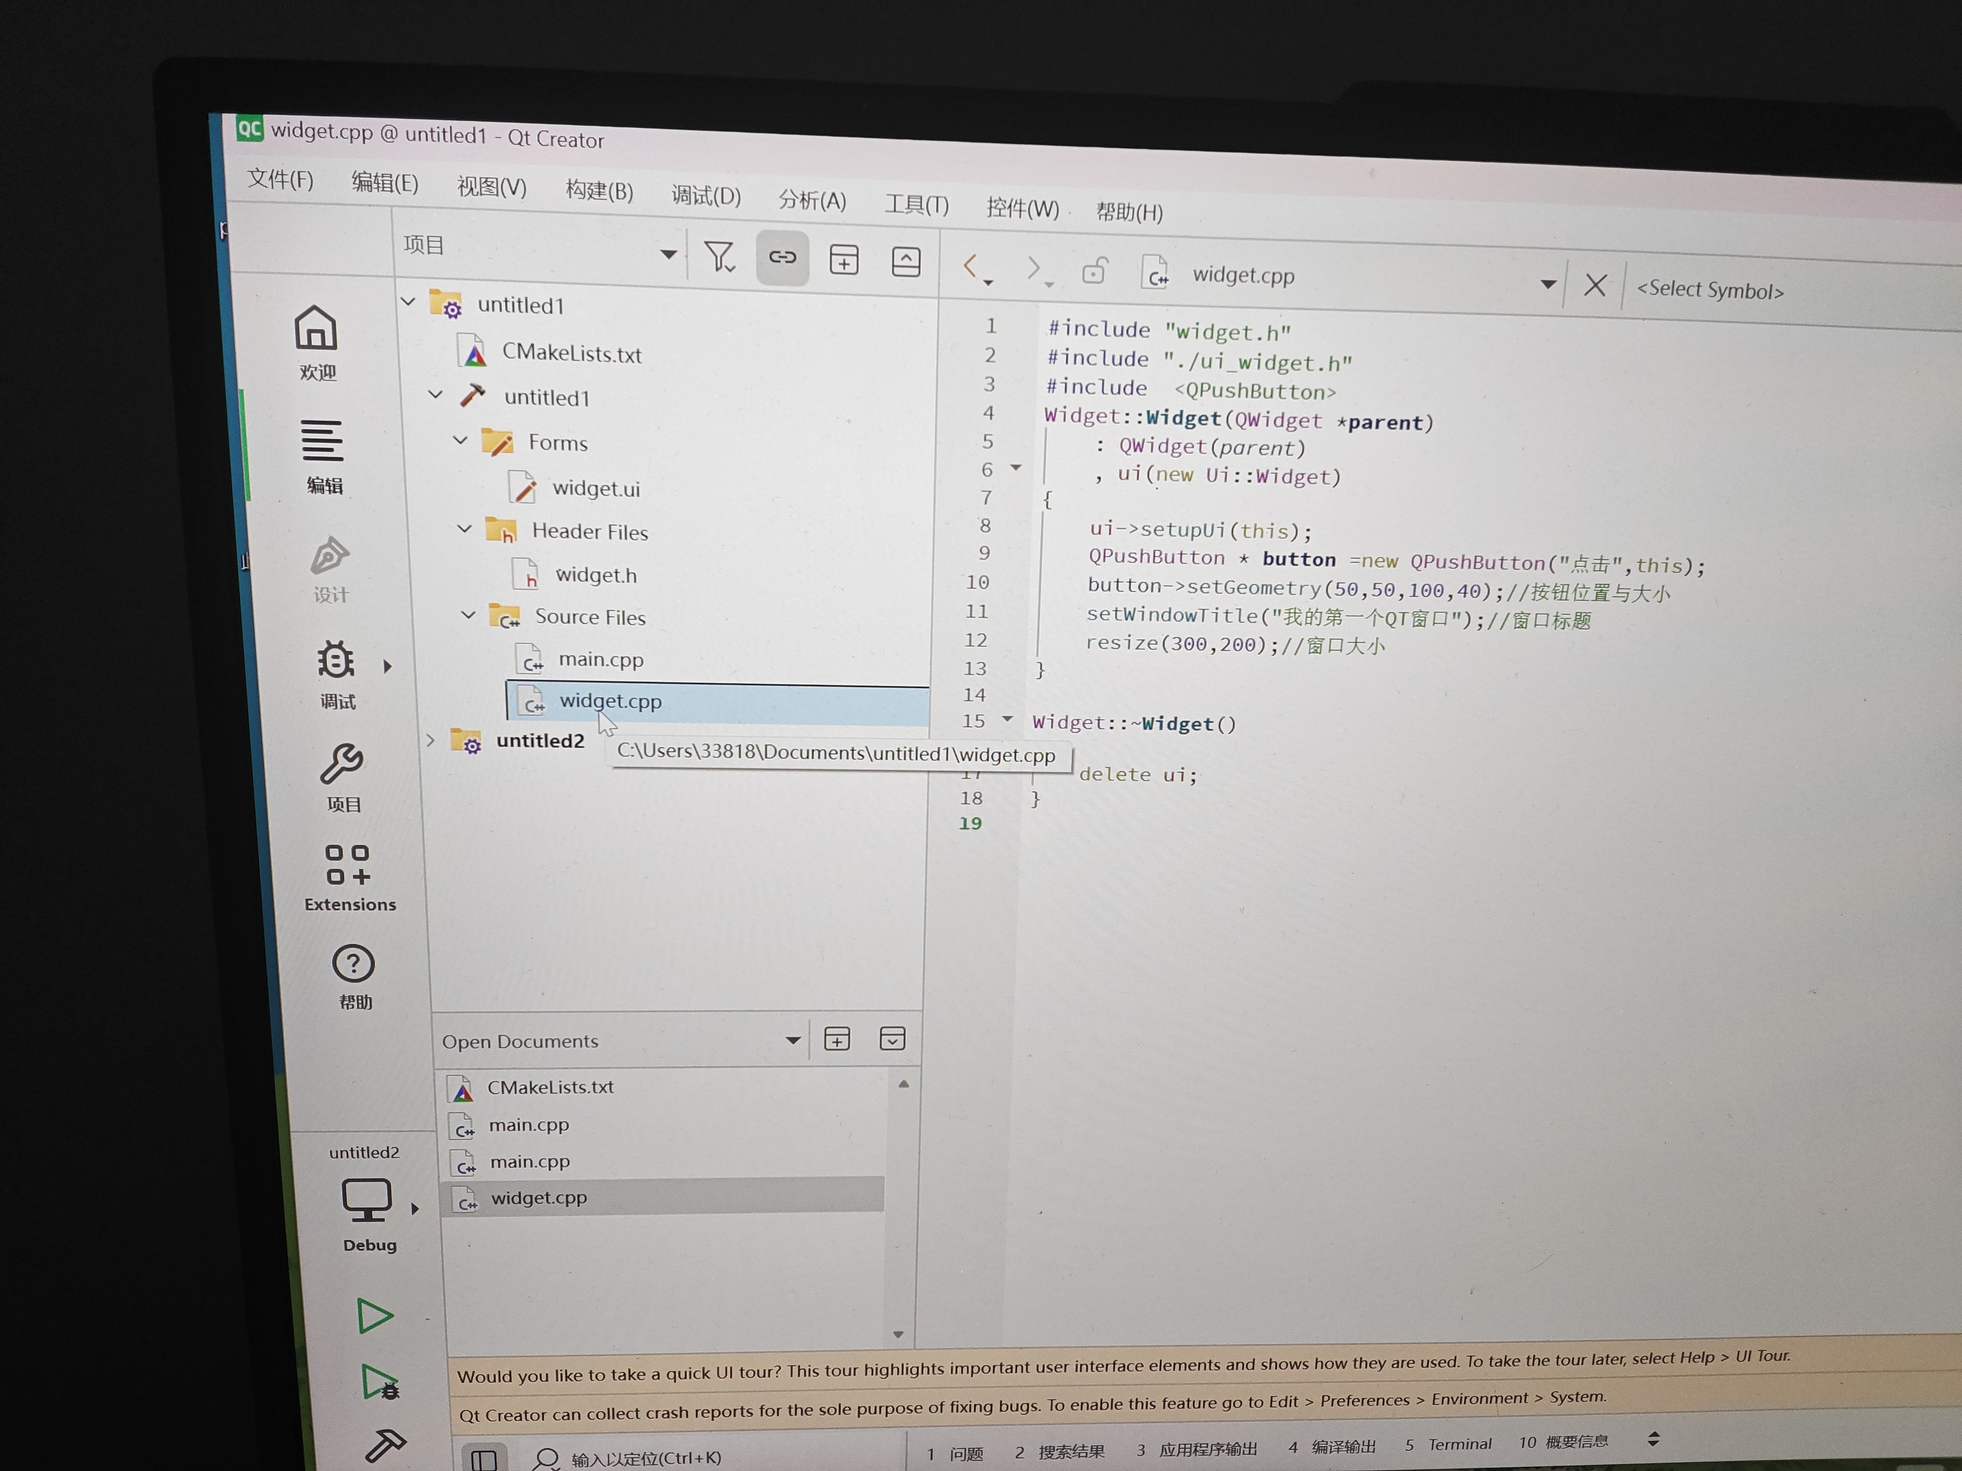Viewport: 1962px width, 1471px height.
Task: Expand the untitled2 project node
Action: click(430, 739)
